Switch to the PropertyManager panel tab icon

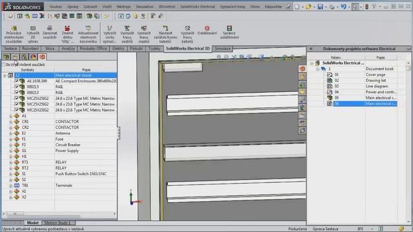(x=15, y=57)
